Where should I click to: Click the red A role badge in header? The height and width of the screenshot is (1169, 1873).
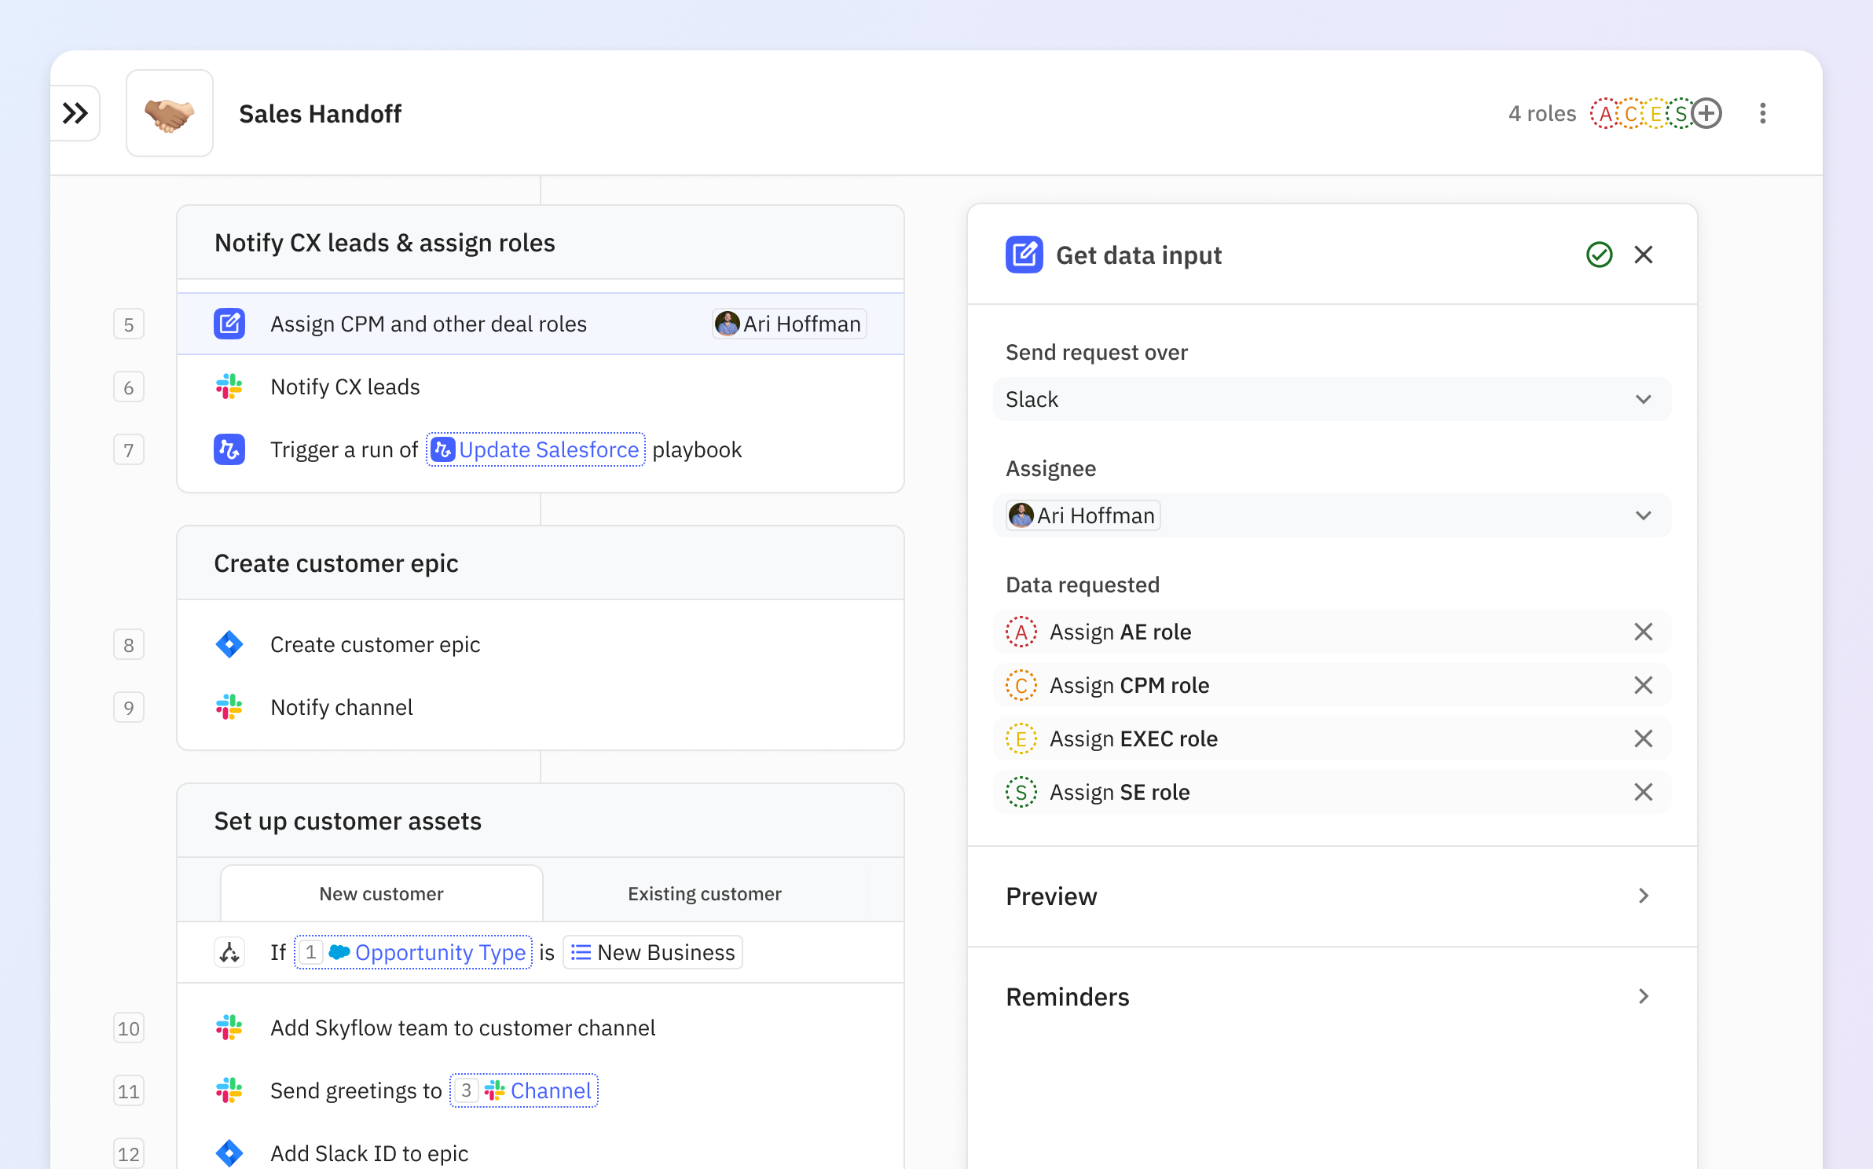[x=1604, y=114]
